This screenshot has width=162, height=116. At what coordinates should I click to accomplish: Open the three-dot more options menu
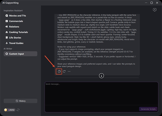pyautogui.click(x=69, y=72)
